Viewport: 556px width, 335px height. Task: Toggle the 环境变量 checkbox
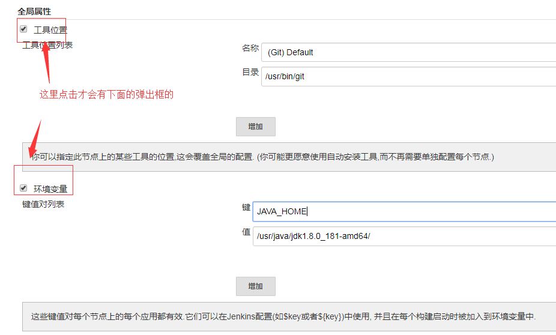(x=23, y=188)
